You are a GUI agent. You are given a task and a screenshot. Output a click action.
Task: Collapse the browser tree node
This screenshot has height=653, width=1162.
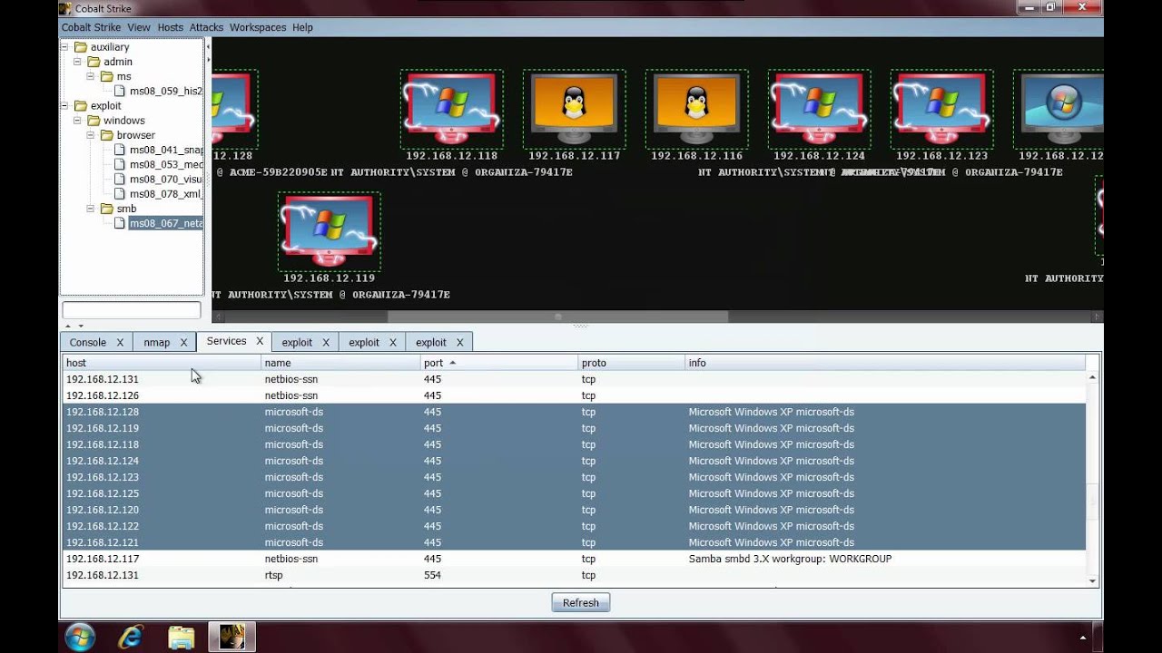point(91,135)
